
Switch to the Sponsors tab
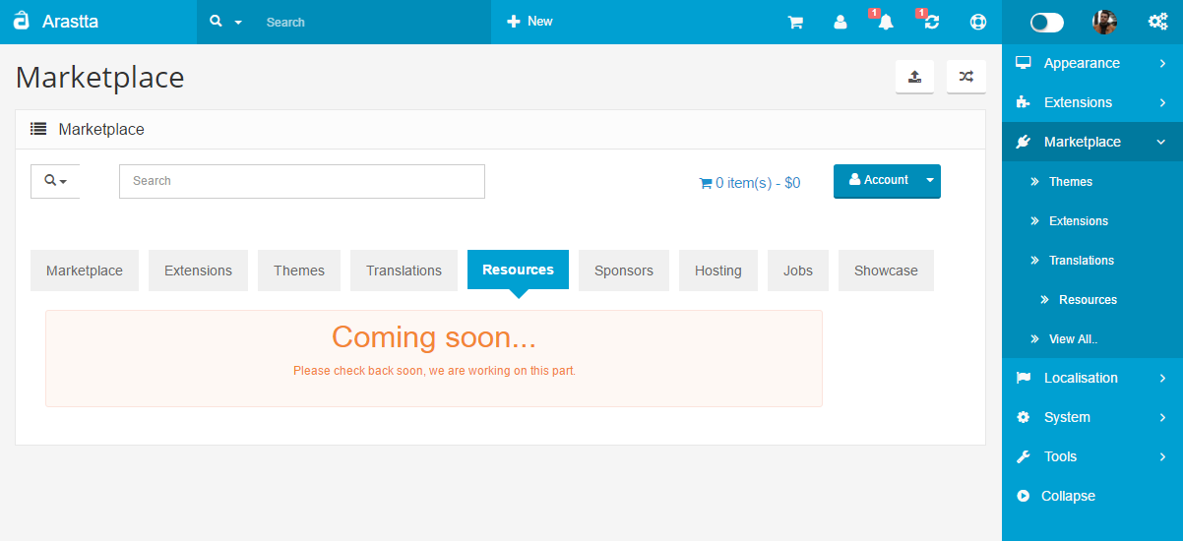click(624, 270)
